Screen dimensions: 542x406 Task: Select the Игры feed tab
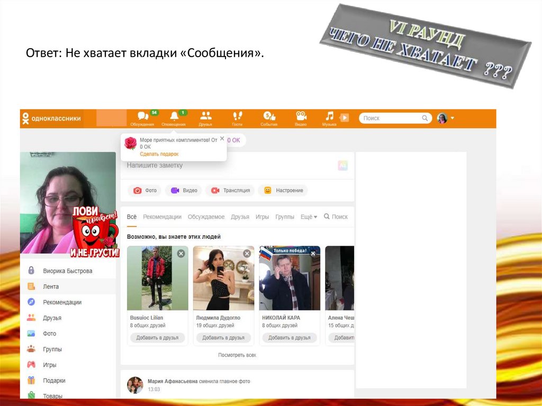click(x=262, y=217)
